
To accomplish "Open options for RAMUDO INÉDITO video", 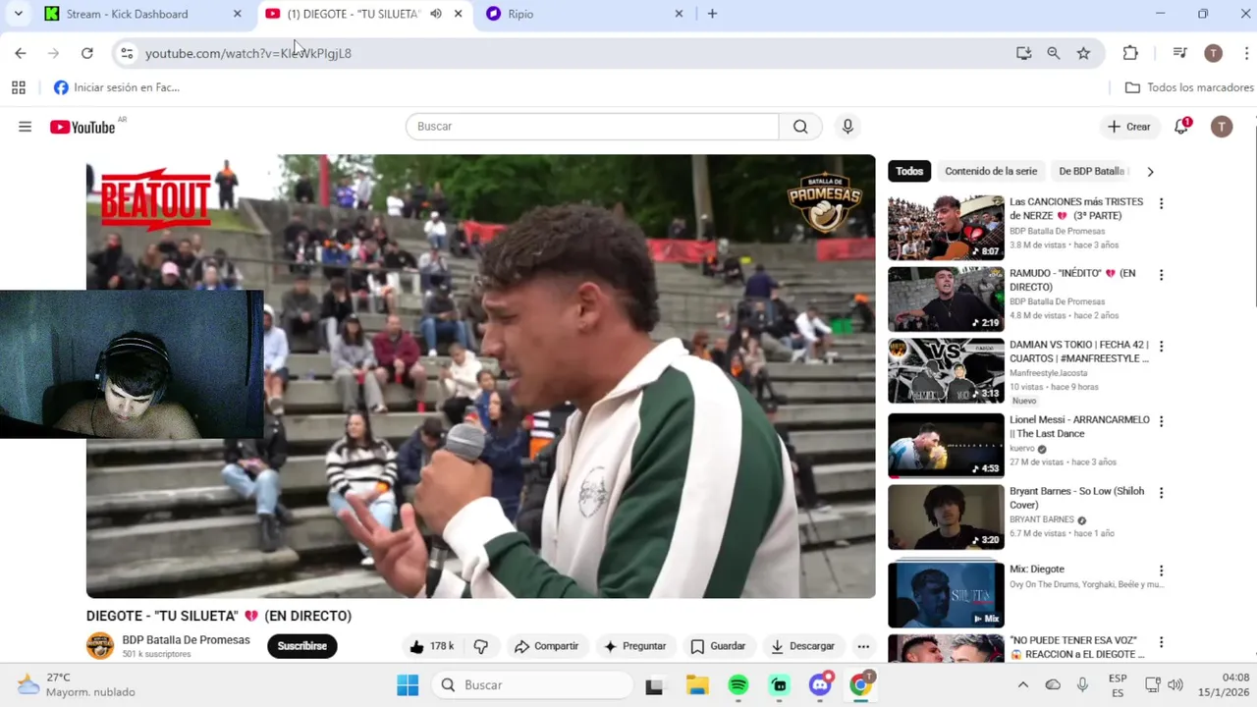I will [1161, 275].
